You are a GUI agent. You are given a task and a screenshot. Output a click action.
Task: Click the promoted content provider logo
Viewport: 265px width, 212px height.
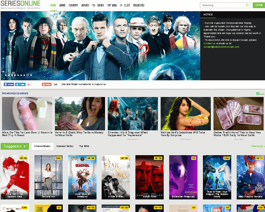coord(260,94)
